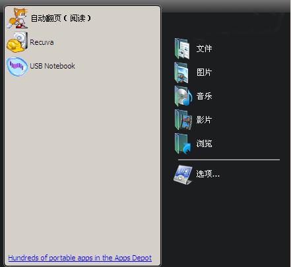Choose the 浏览 menu label

204,144
